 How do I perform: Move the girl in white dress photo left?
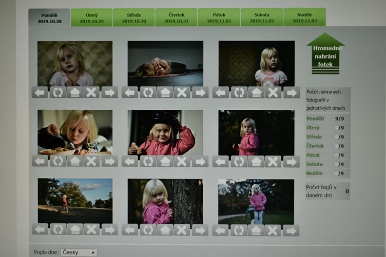221,93
